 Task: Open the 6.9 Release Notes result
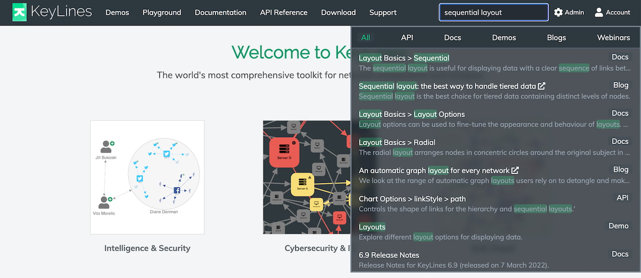point(389,255)
